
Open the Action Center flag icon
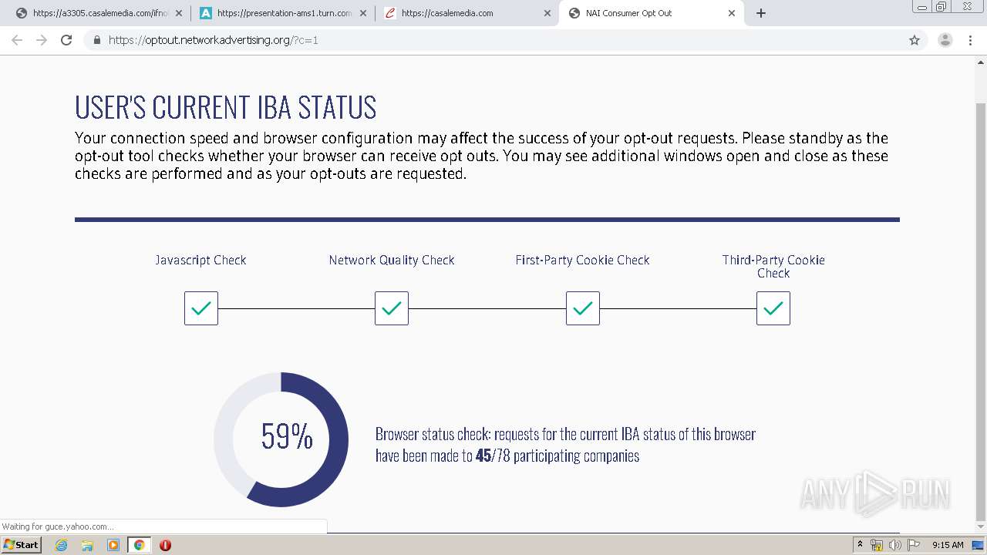click(x=912, y=545)
